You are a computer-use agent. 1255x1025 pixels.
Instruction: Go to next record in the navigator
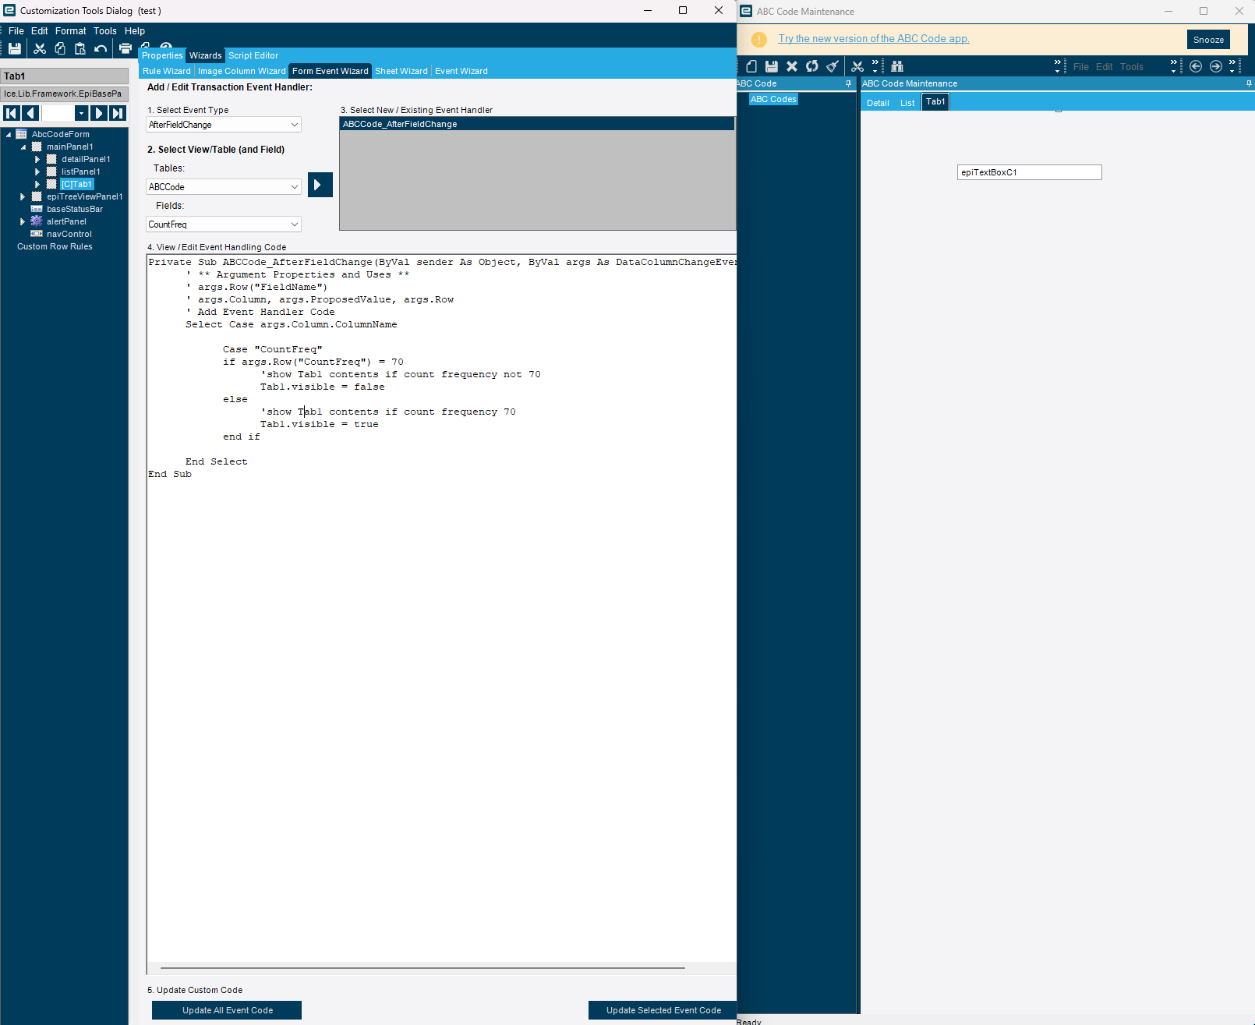pos(99,113)
